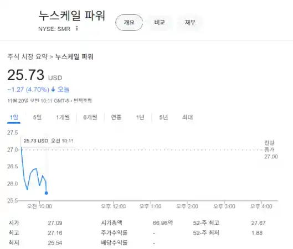Click the 주가수익률 label
This screenshot has width=293, height=249.
click(114, 233)
